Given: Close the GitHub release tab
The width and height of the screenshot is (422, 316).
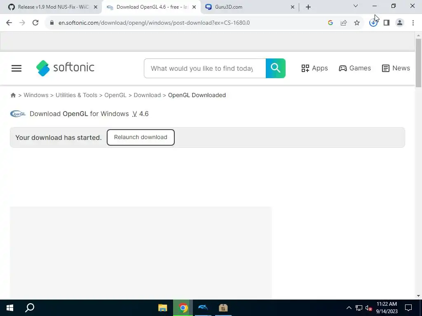Looking at the screenshot, I should tap(95, 7).
